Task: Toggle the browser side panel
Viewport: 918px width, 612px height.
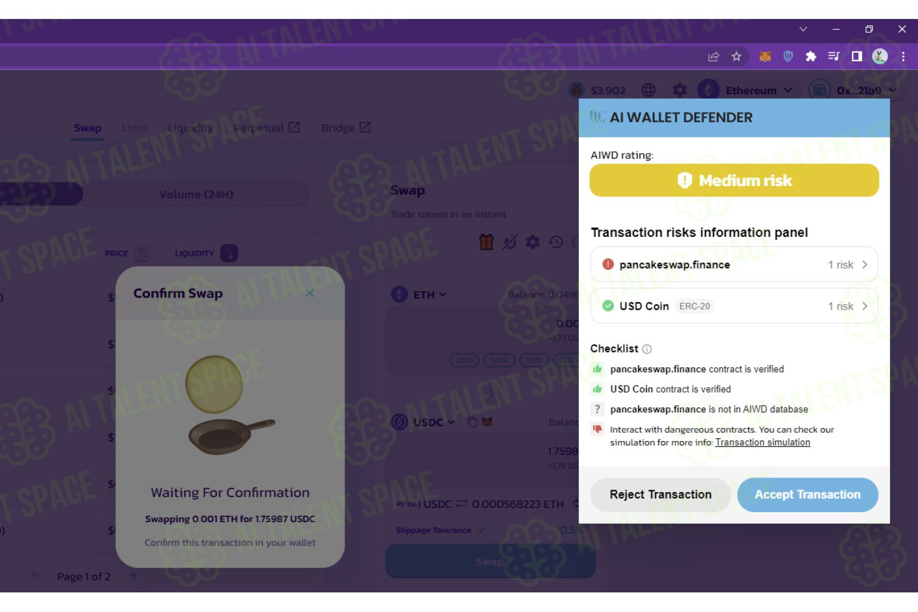Action: 857,56
